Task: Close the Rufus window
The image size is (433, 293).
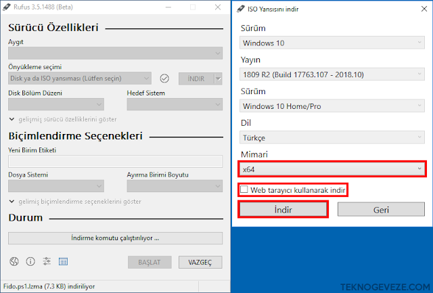Action: [x=218, y=7]
